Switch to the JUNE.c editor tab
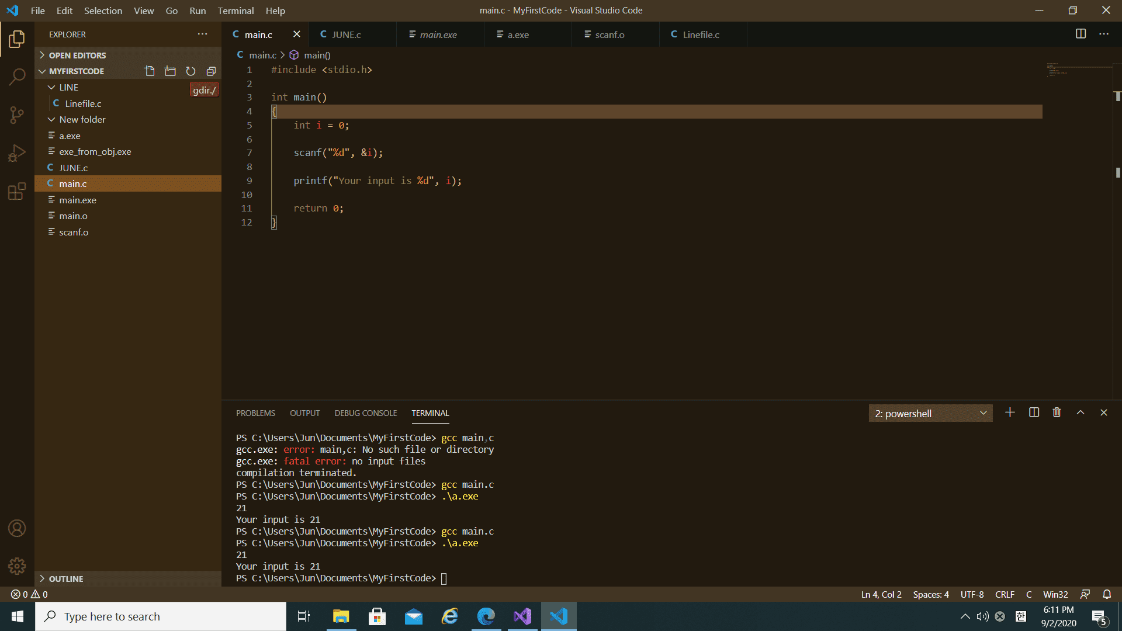The height and width of the screenshot is (631, 1122). point(346,34)
